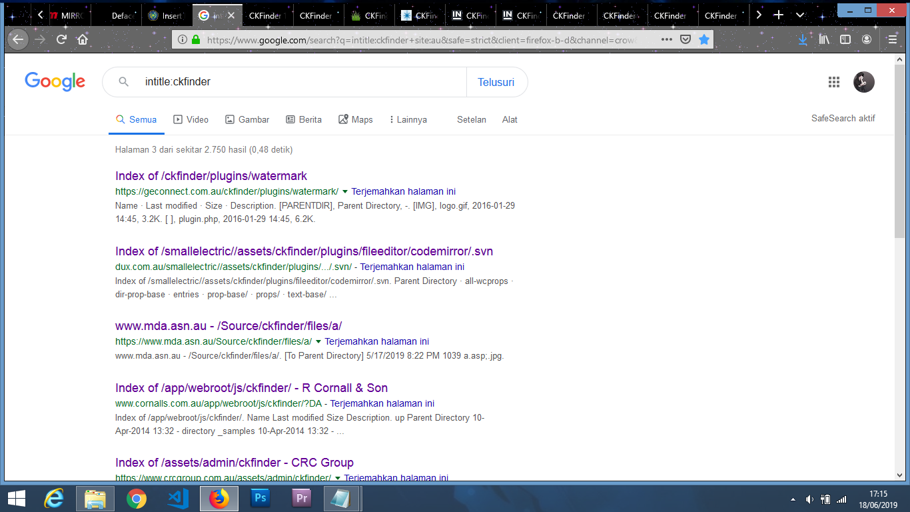
Task: Switch to Video results
Action: click(191, 120)
